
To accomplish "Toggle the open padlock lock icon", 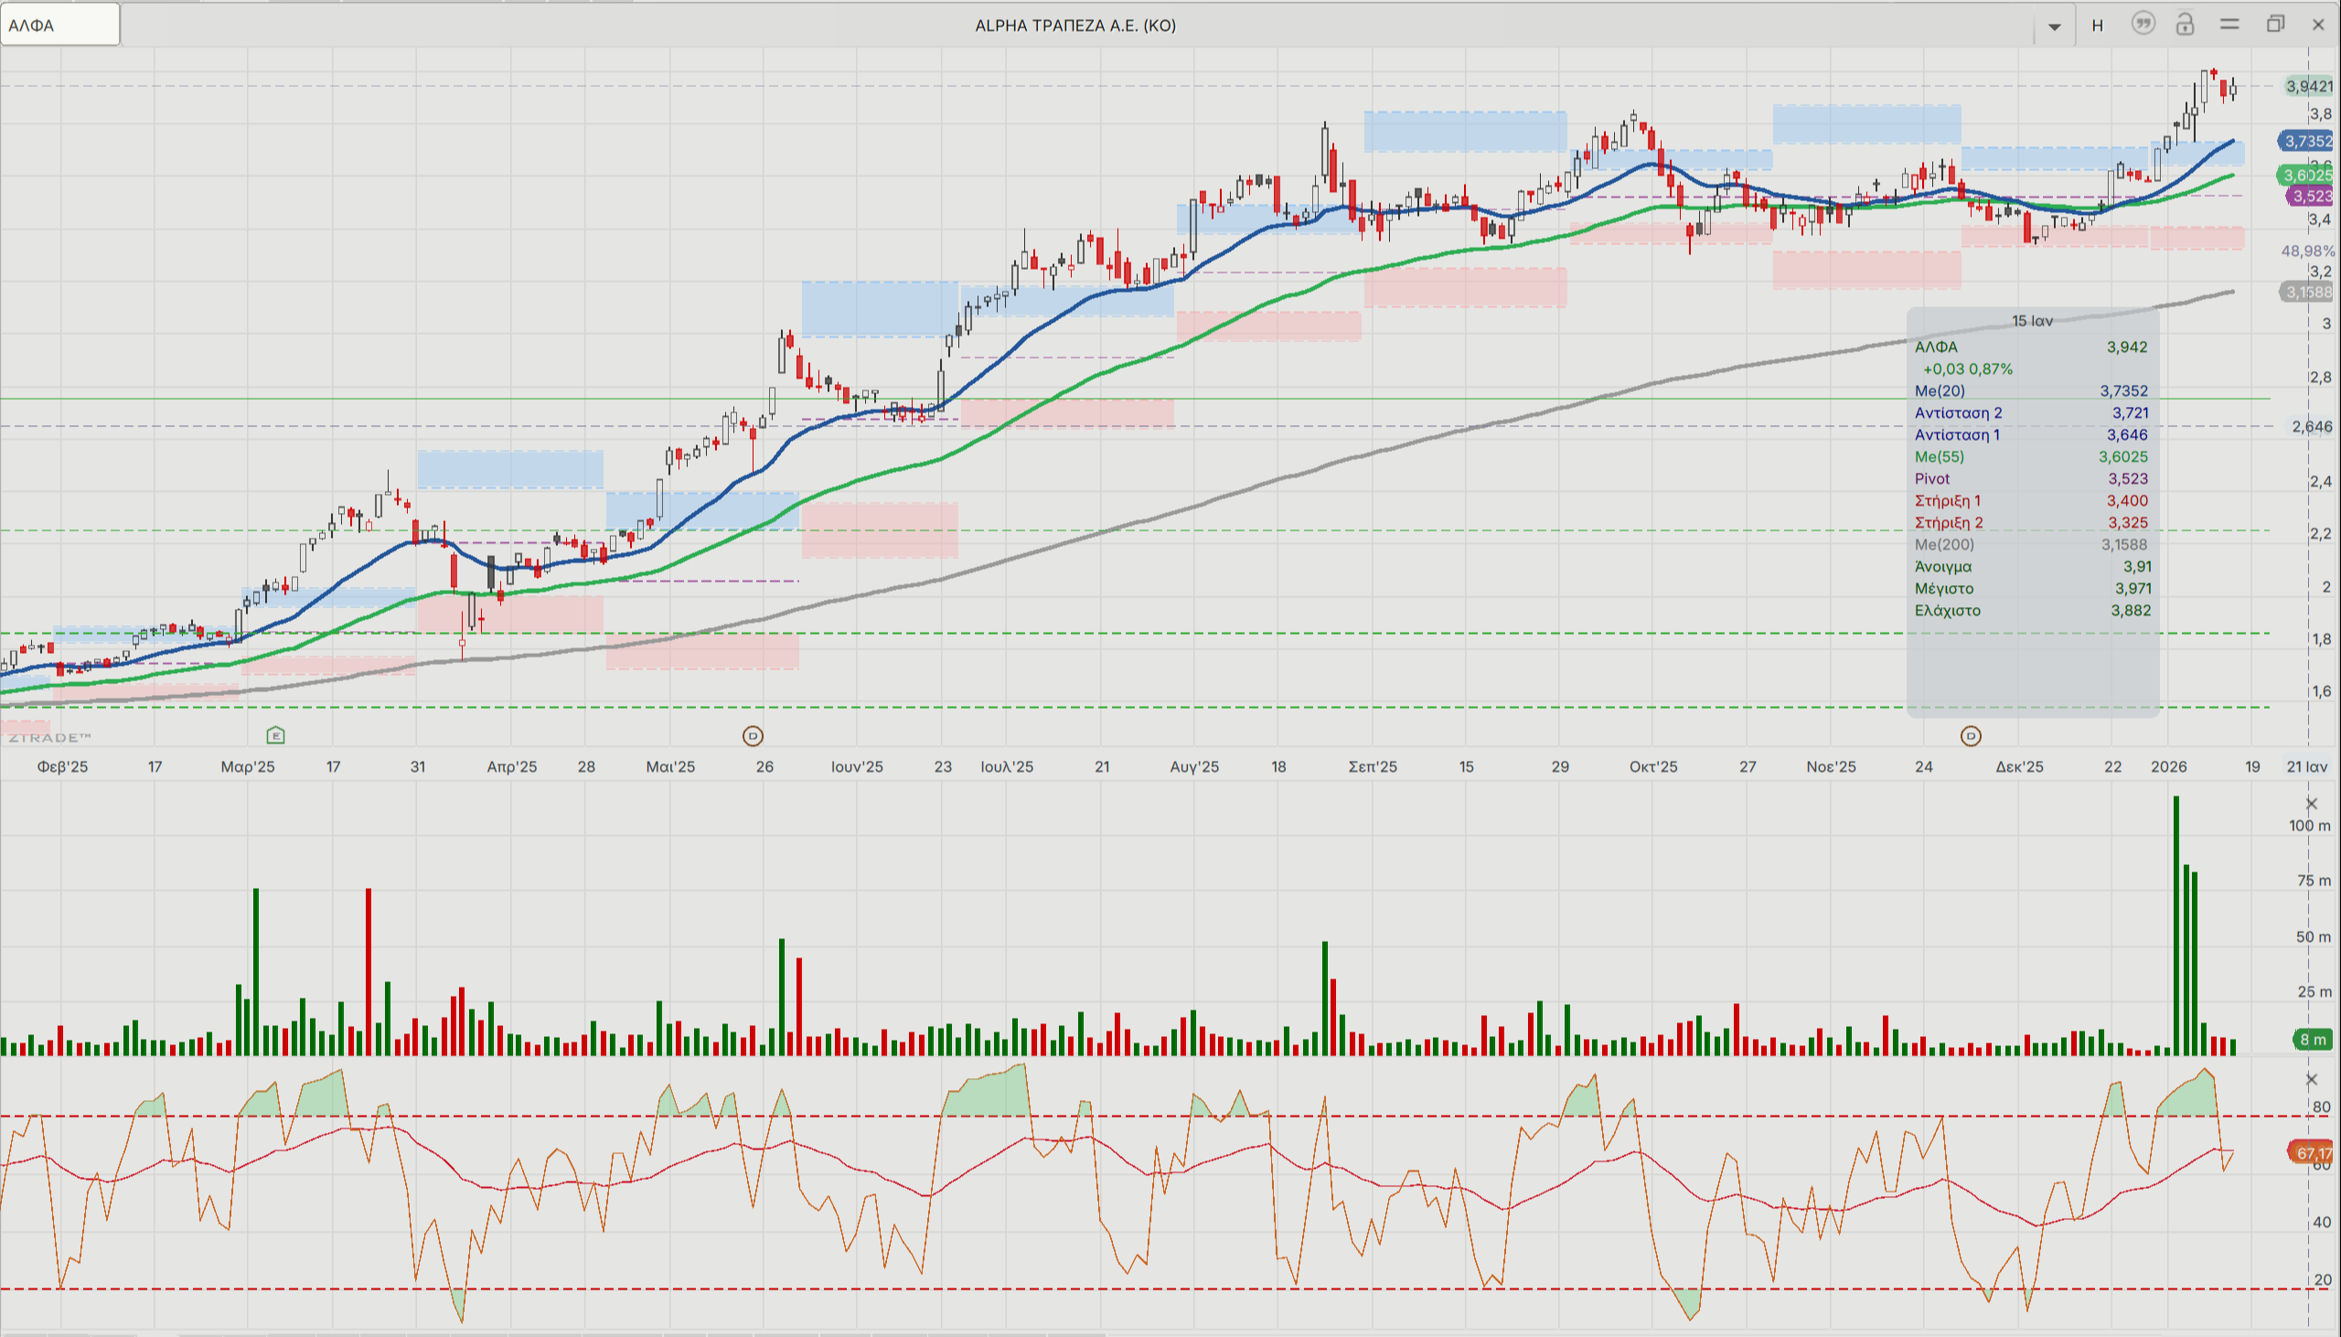I will click(x=2185, y=24).
